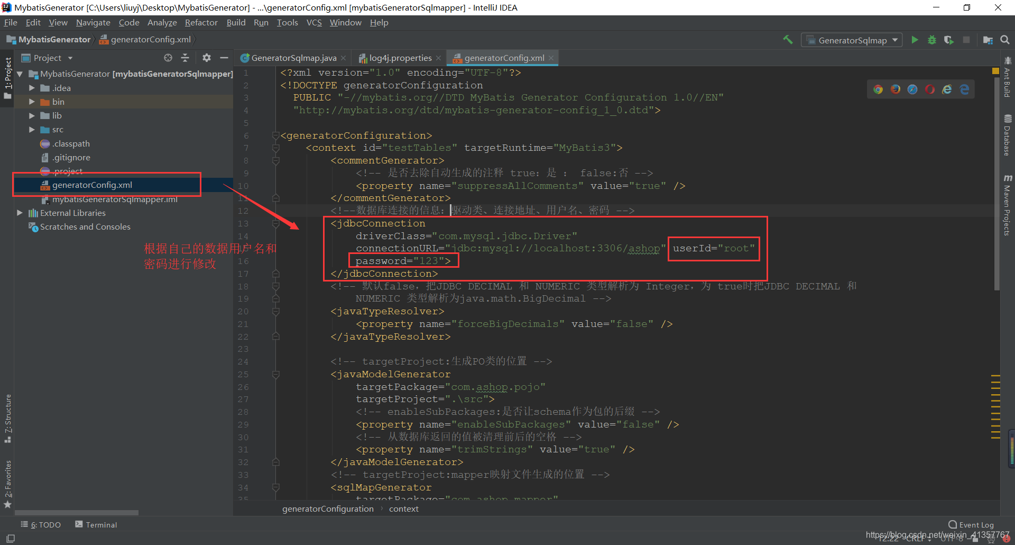Expand the bin folder
This screenshot has width=1015, height=545.
(32, 102)
